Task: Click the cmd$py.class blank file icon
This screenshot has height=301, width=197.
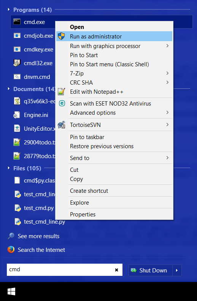Action: [x=17, y=180]
